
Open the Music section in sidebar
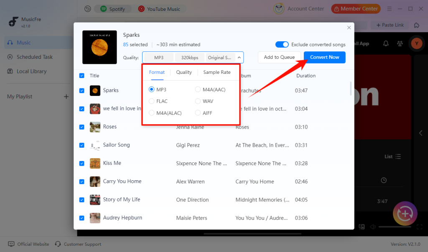(x=38, y=43)
